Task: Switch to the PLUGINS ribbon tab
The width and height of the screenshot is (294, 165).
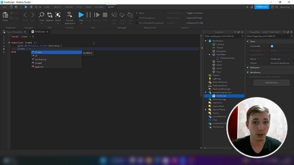Action: click(99, 7)
